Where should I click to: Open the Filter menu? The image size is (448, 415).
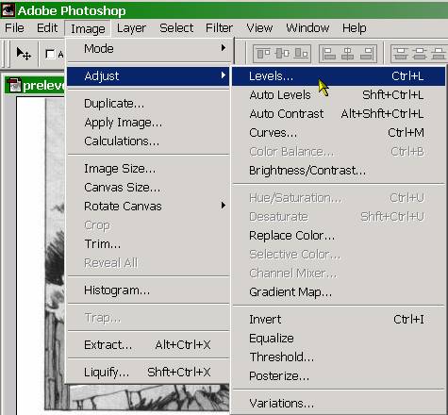click(x=219, y=28)
